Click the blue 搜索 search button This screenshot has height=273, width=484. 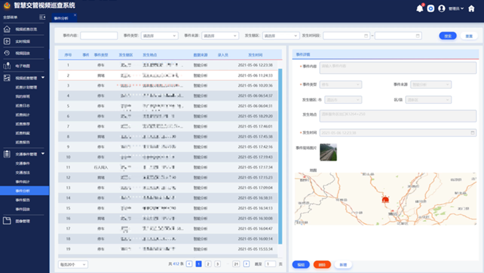point(448,36)
